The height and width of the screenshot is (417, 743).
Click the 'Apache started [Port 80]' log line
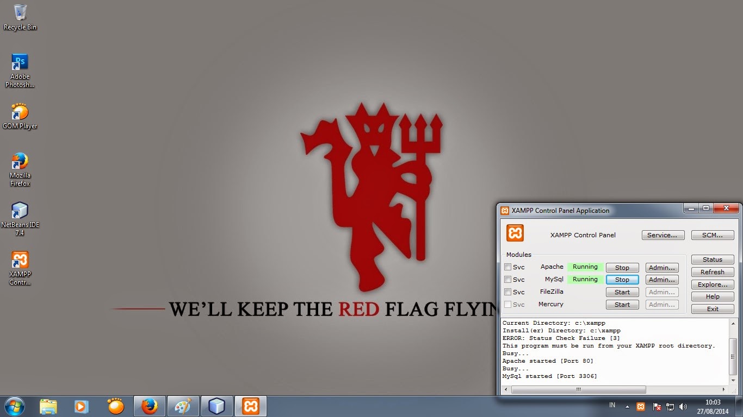(548, 361)
